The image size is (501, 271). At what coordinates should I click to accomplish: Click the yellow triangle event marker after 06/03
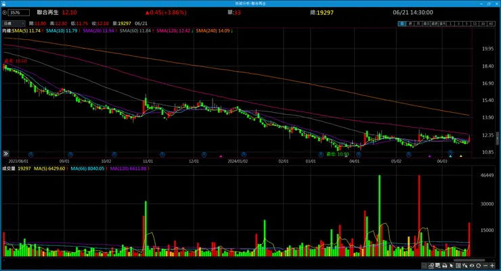click(461, 156)
